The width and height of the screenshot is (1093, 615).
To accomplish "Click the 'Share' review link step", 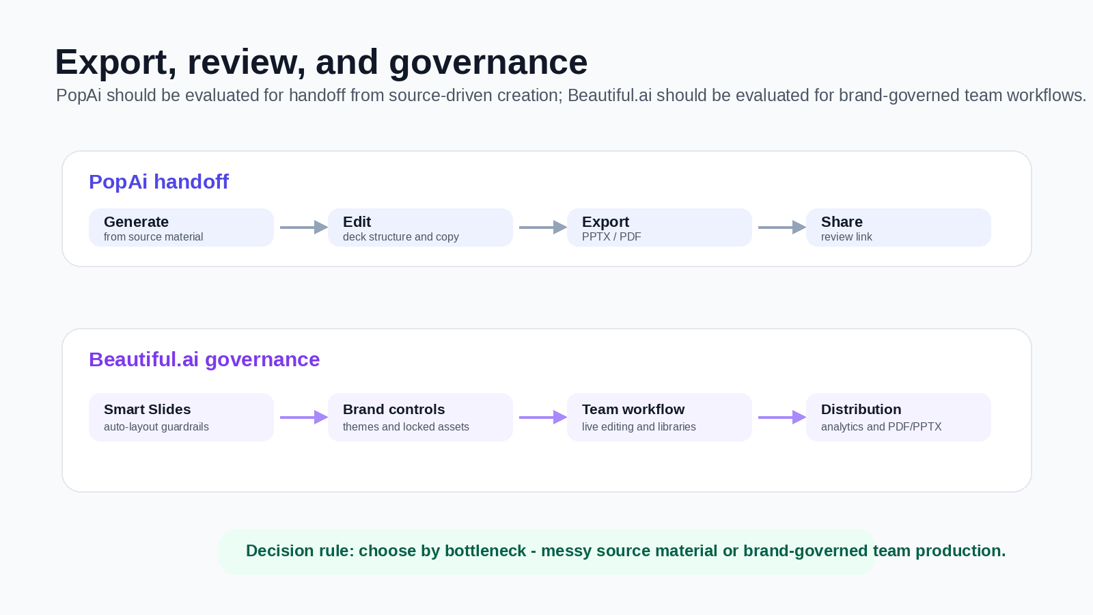I will (x=898, y=228).
